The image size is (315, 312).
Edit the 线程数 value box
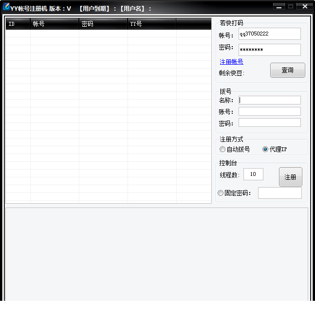(253, 174)
